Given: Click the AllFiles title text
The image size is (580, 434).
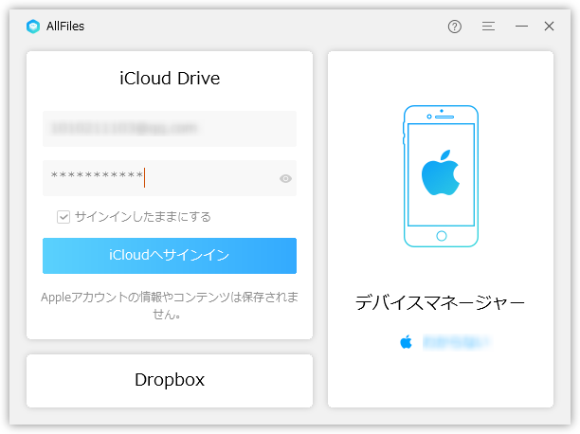Looking at the screenshot, I should [x=65, y=27].
